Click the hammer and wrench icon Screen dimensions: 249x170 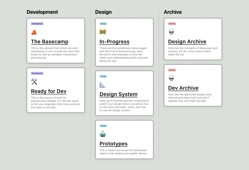[x=34, y=82]
